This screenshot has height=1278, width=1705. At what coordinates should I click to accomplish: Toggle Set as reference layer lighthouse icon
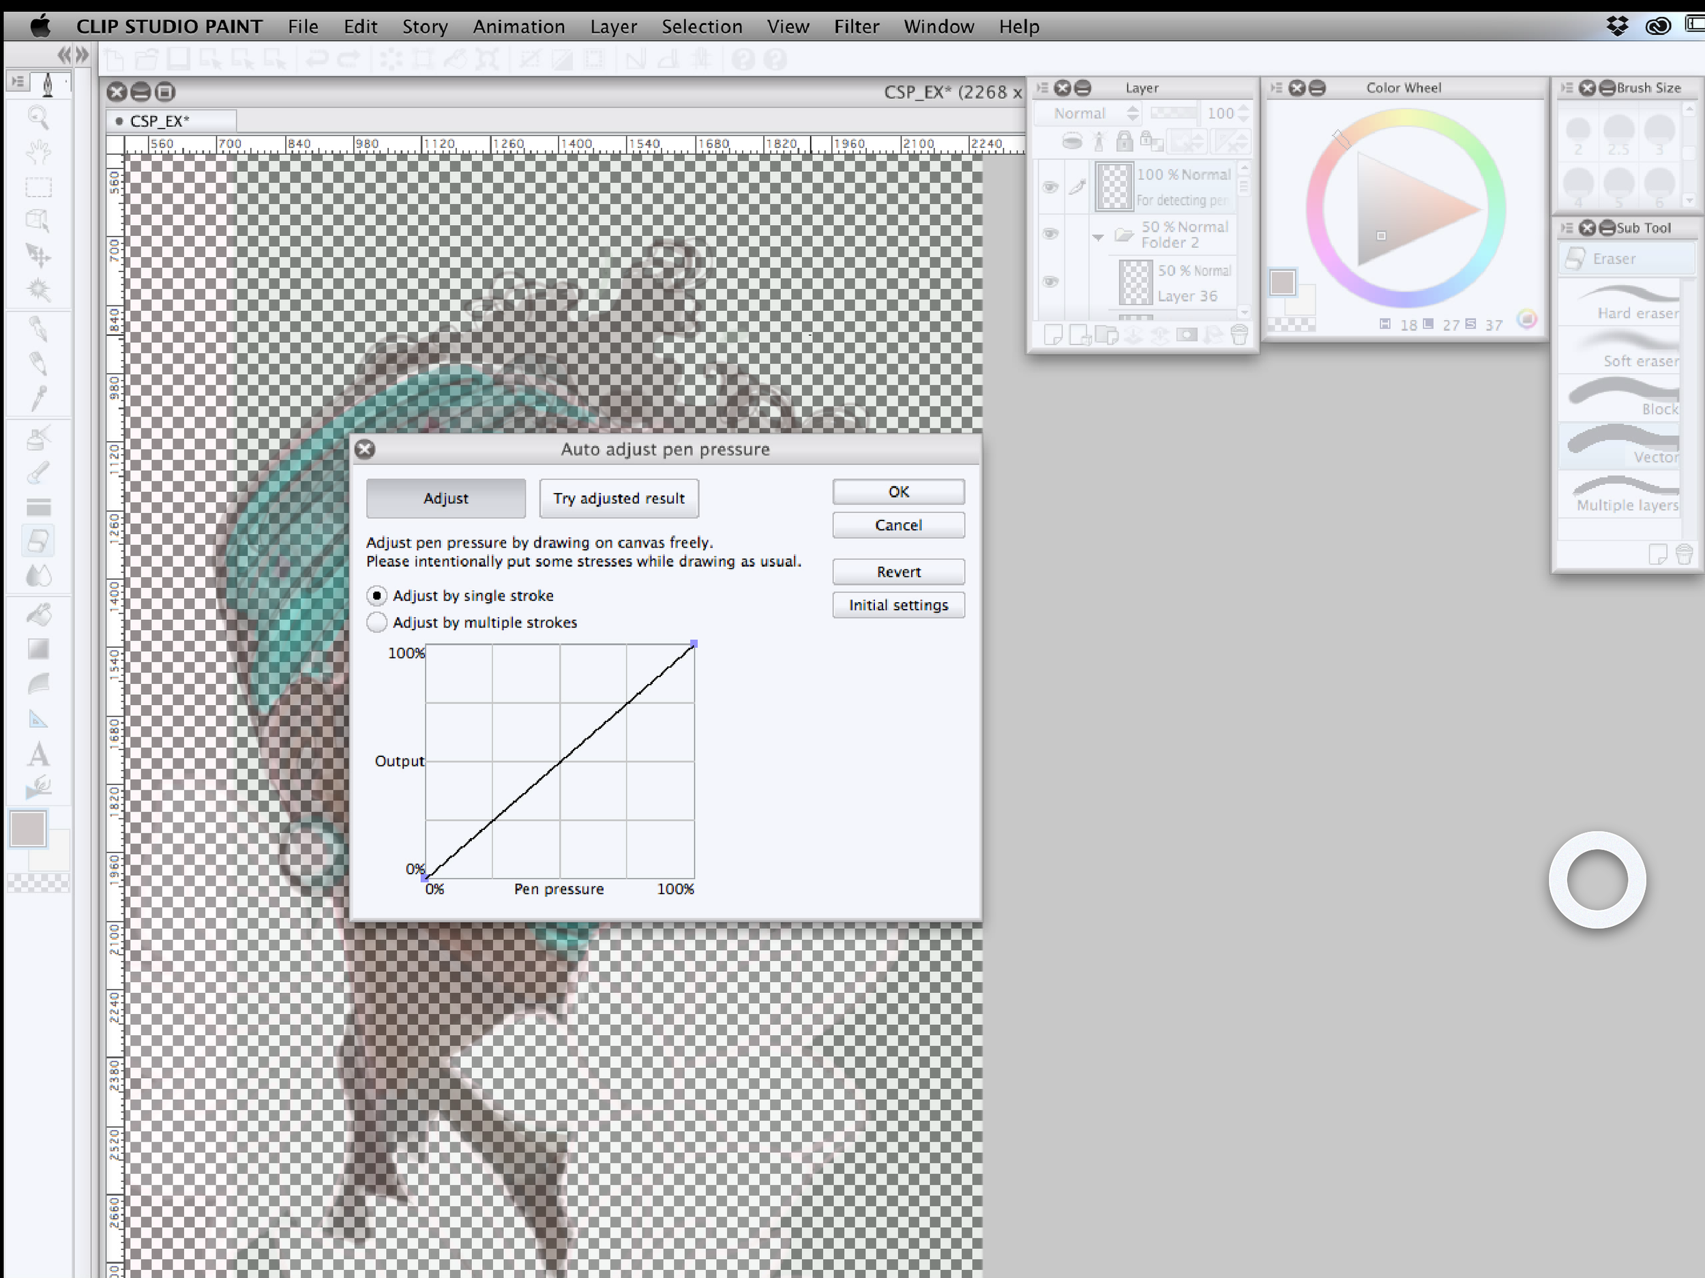1099,141
